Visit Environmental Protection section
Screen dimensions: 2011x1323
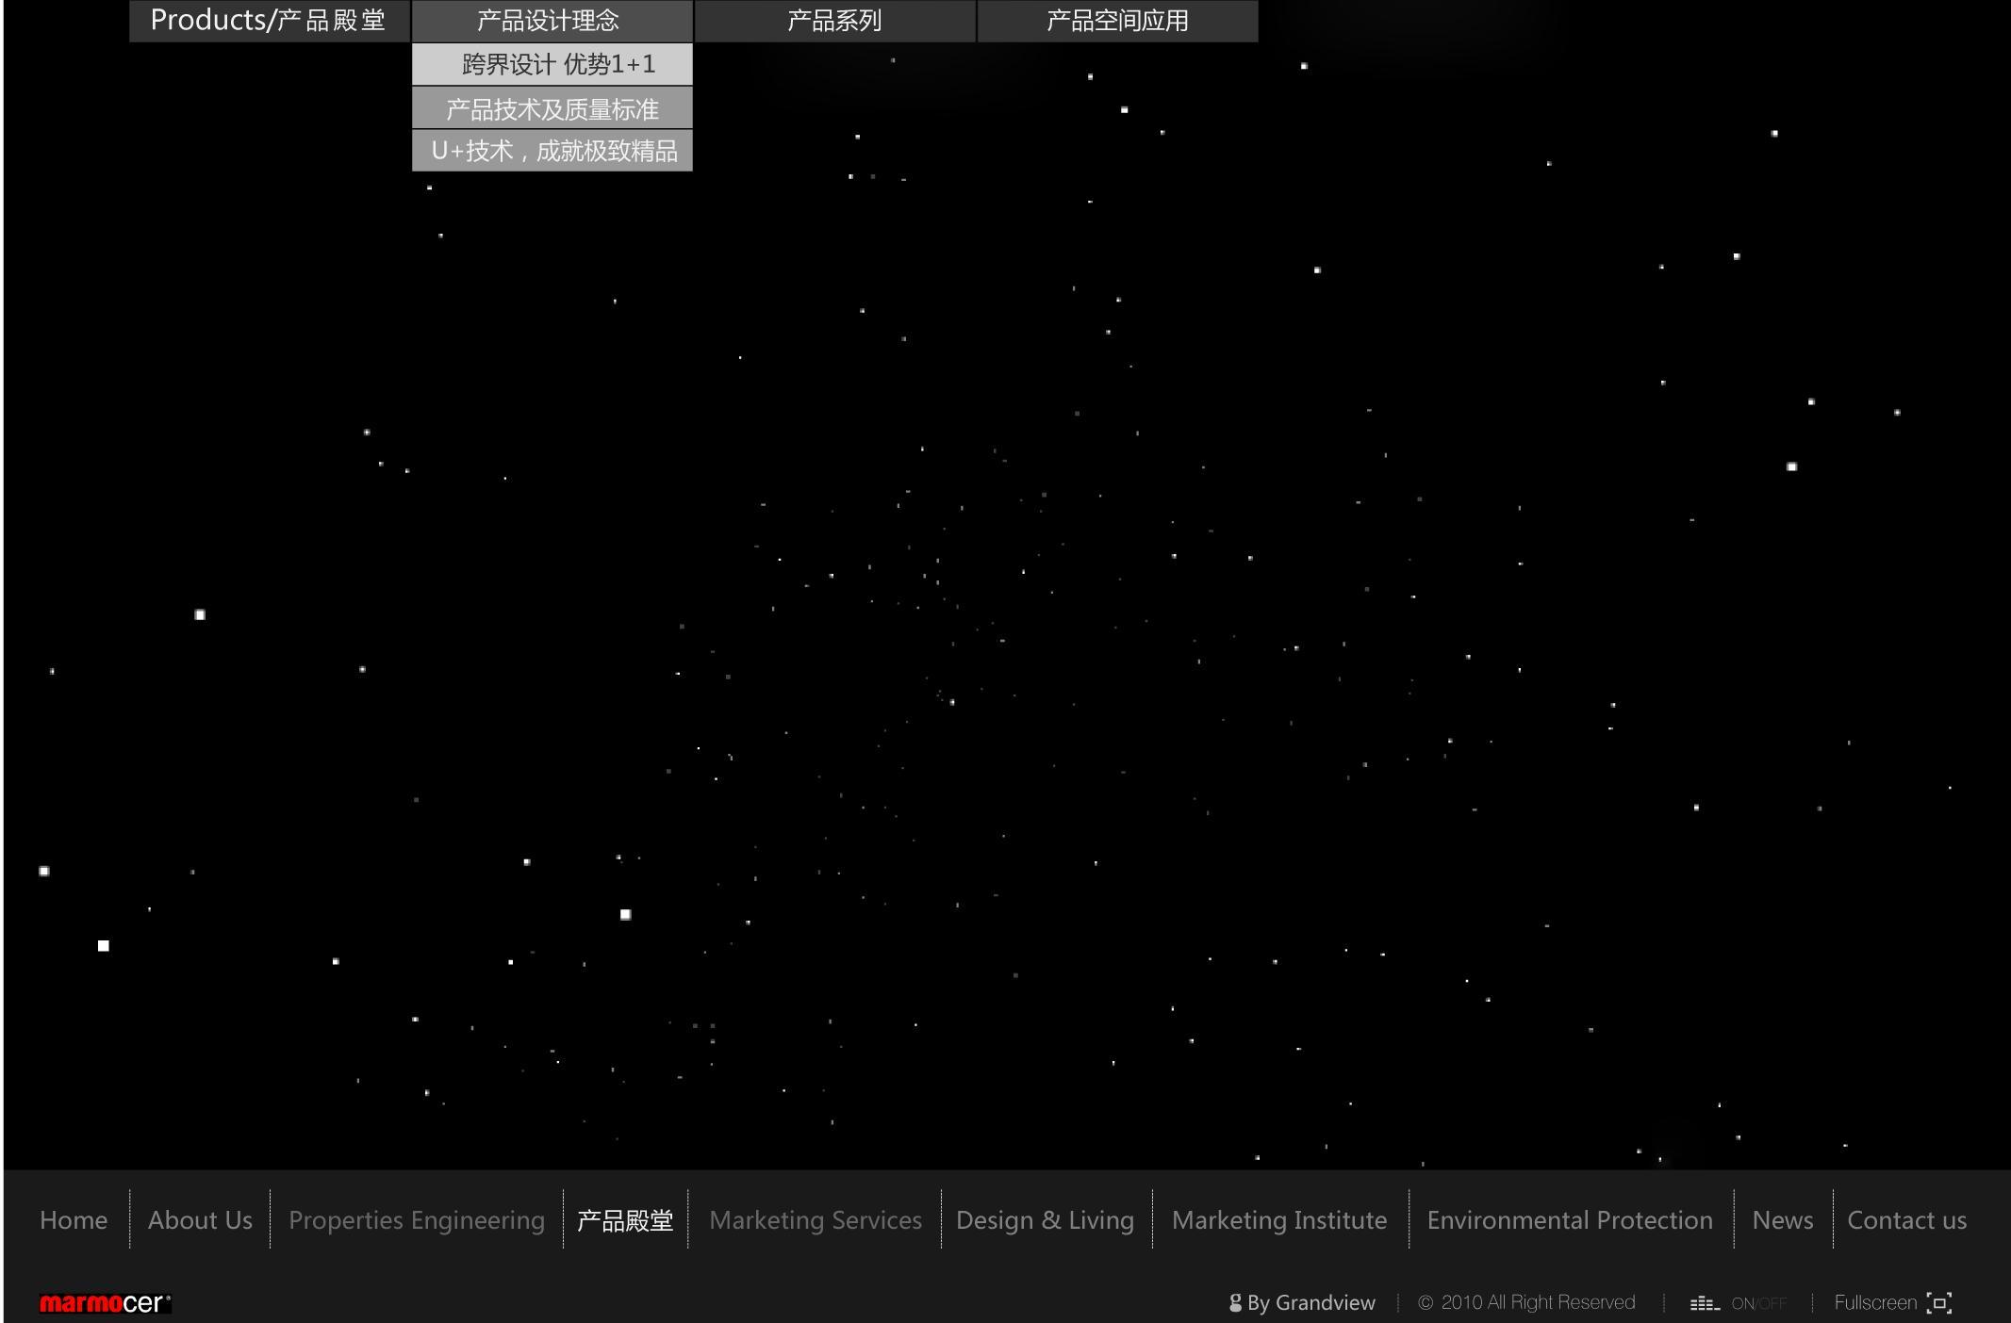pos(1570,1219)
